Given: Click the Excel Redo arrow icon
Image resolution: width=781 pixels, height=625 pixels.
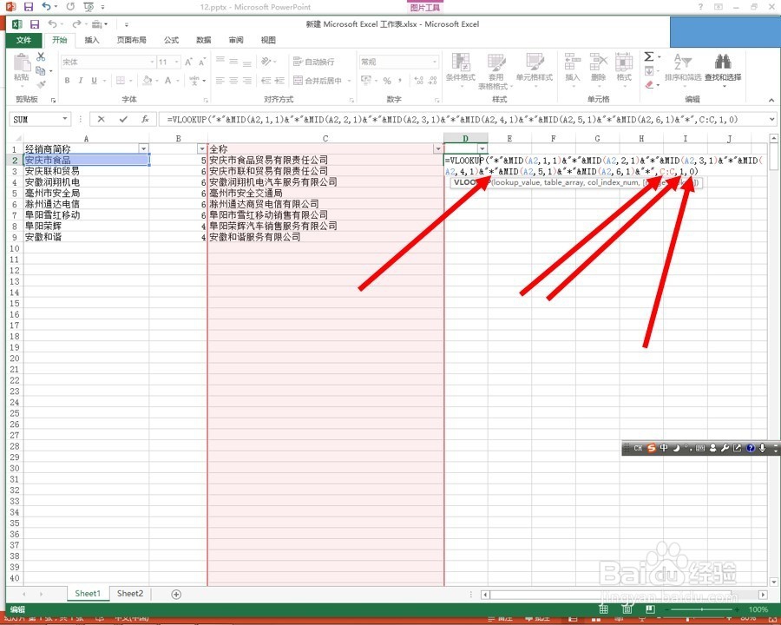Looking at the screenshot, I should (75, 24).
